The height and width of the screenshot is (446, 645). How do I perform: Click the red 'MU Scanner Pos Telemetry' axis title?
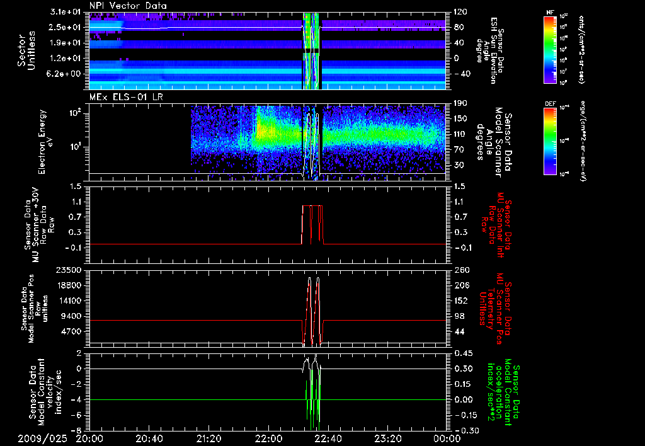tap(496, 309)
